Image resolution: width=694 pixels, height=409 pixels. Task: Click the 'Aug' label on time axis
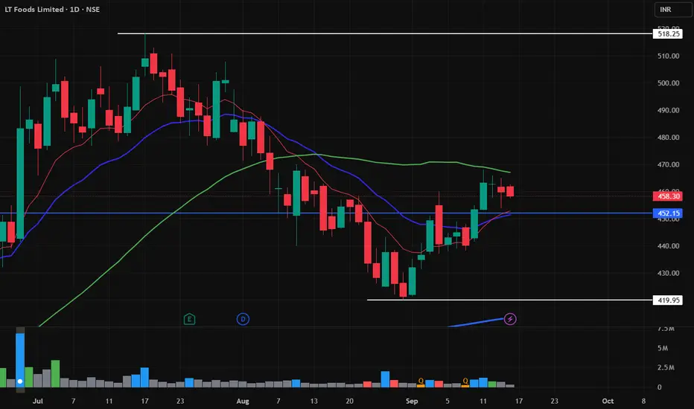[243, 401]
